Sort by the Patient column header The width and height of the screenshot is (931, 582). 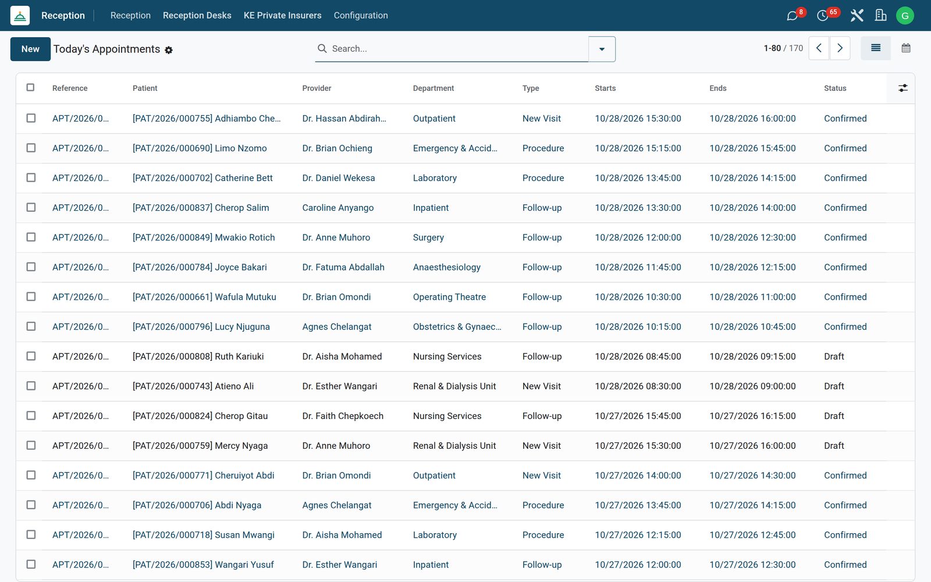coord(145,88)
